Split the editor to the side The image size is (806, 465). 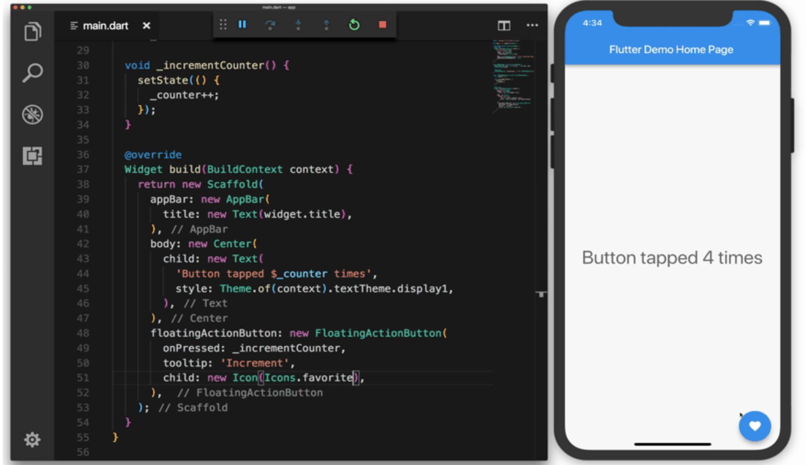point(504,26)
